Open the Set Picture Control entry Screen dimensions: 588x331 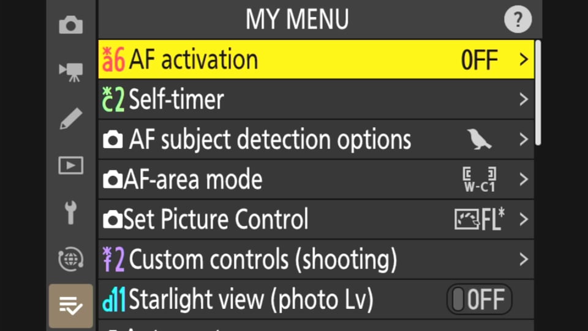[316, 219]
